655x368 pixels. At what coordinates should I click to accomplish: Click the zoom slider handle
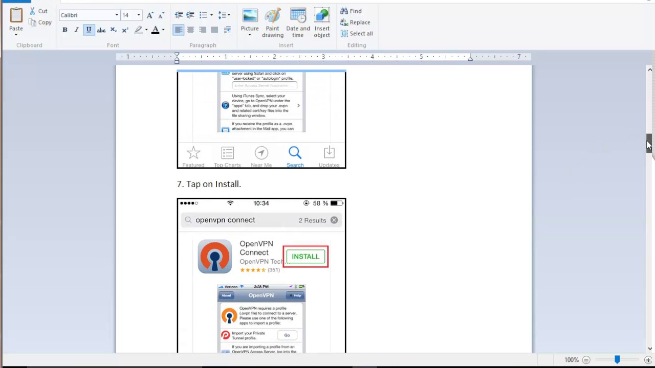click(x=617, y=360)
